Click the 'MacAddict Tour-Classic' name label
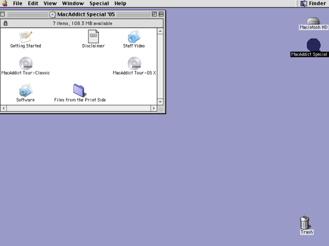Screen dimensions: 329x246 (26, 73)
